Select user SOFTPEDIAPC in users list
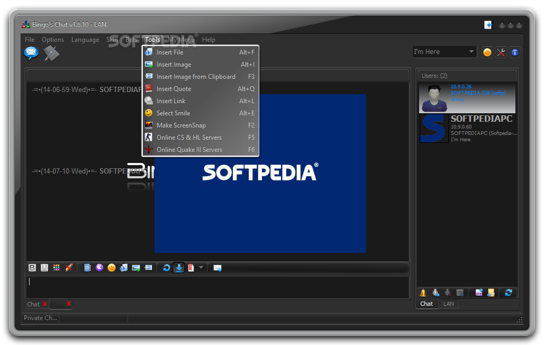The image size is (544, 345). click(468, 129)
